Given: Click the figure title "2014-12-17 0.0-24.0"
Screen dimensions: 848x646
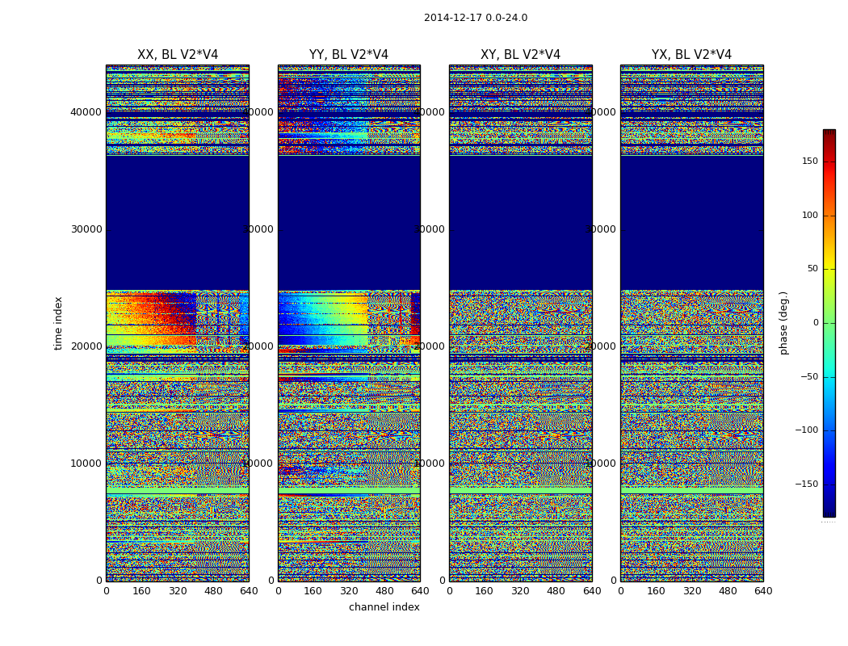Looking at the screenshot, I should 476,18.
